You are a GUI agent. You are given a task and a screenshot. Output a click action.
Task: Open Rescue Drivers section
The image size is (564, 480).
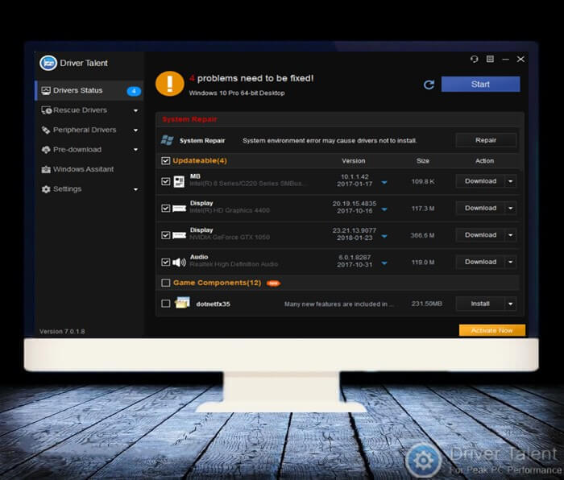coord(89,110)
